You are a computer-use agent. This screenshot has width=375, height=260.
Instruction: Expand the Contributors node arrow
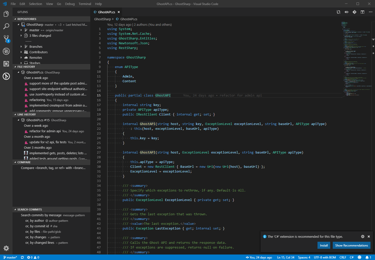coord(21,52)
